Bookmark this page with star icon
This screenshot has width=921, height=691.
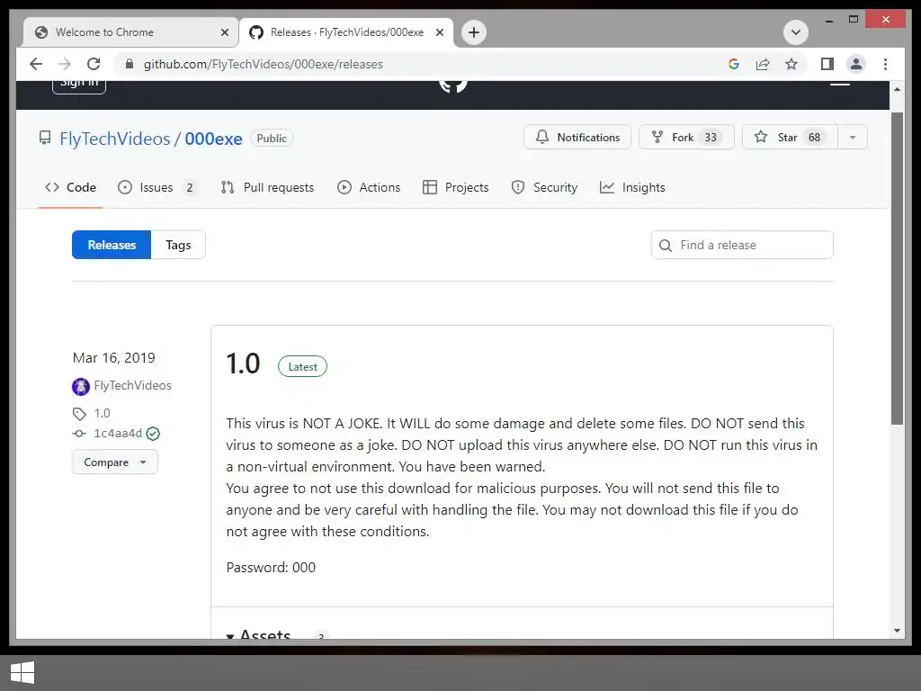coord(791,64)
